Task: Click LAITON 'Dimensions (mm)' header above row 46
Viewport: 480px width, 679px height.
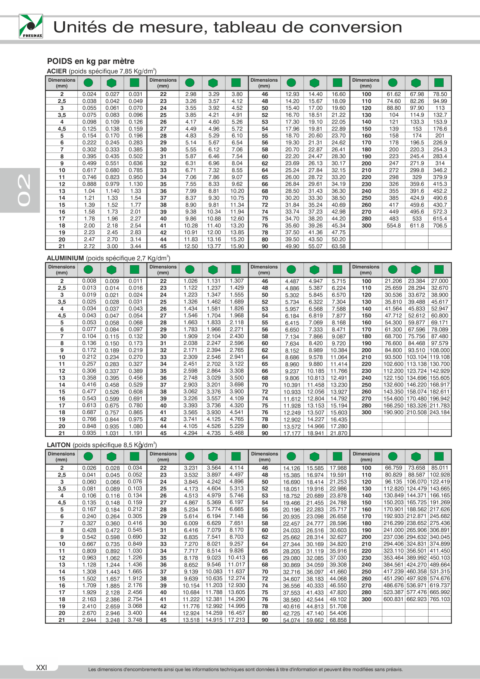Action: click(264, 457)
